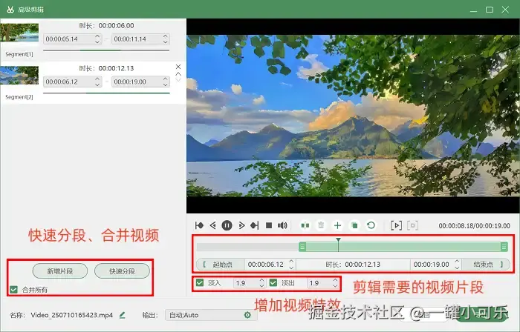
Task: Increase Segment[2] end time in the list
Action: pyautogui.click(x=166, y=79)
